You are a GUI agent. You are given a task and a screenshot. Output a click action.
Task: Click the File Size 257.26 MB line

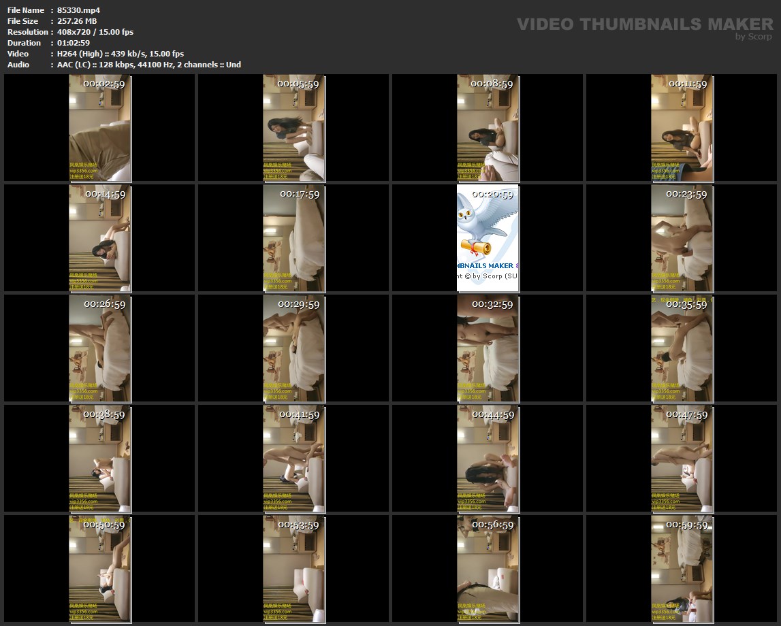click(x=77, y=21)
